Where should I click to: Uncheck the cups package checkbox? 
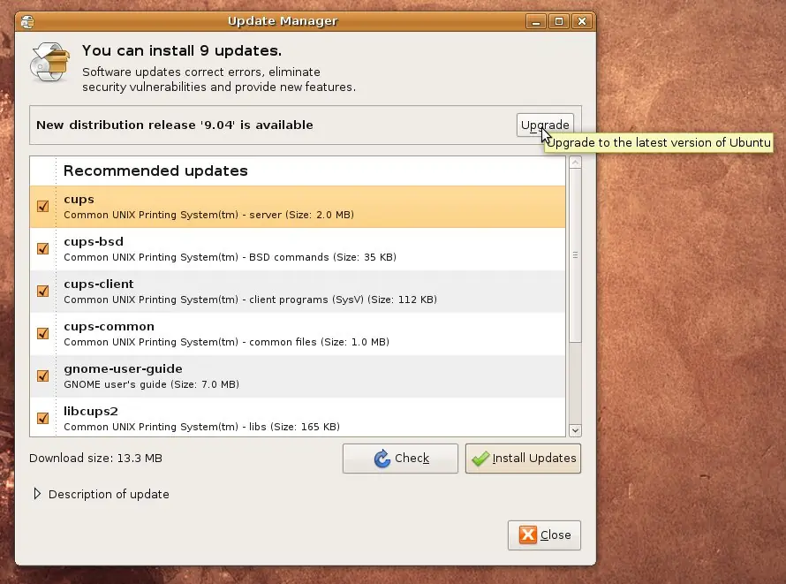[x=43, y=206]
